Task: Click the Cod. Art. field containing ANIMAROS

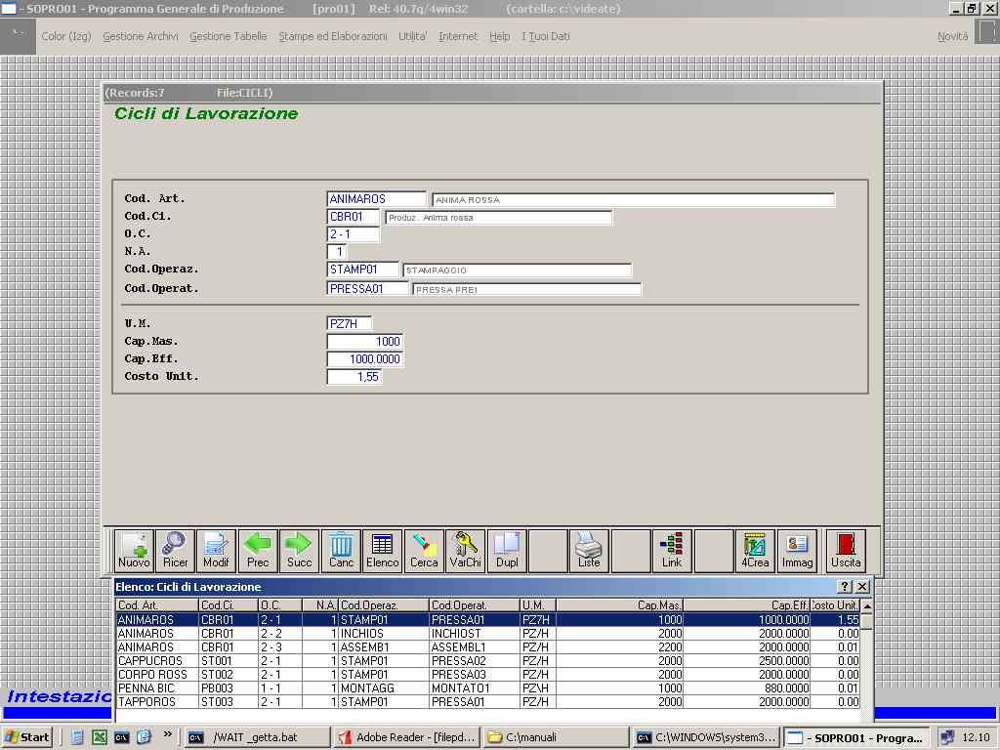Action: coord(376,199)
